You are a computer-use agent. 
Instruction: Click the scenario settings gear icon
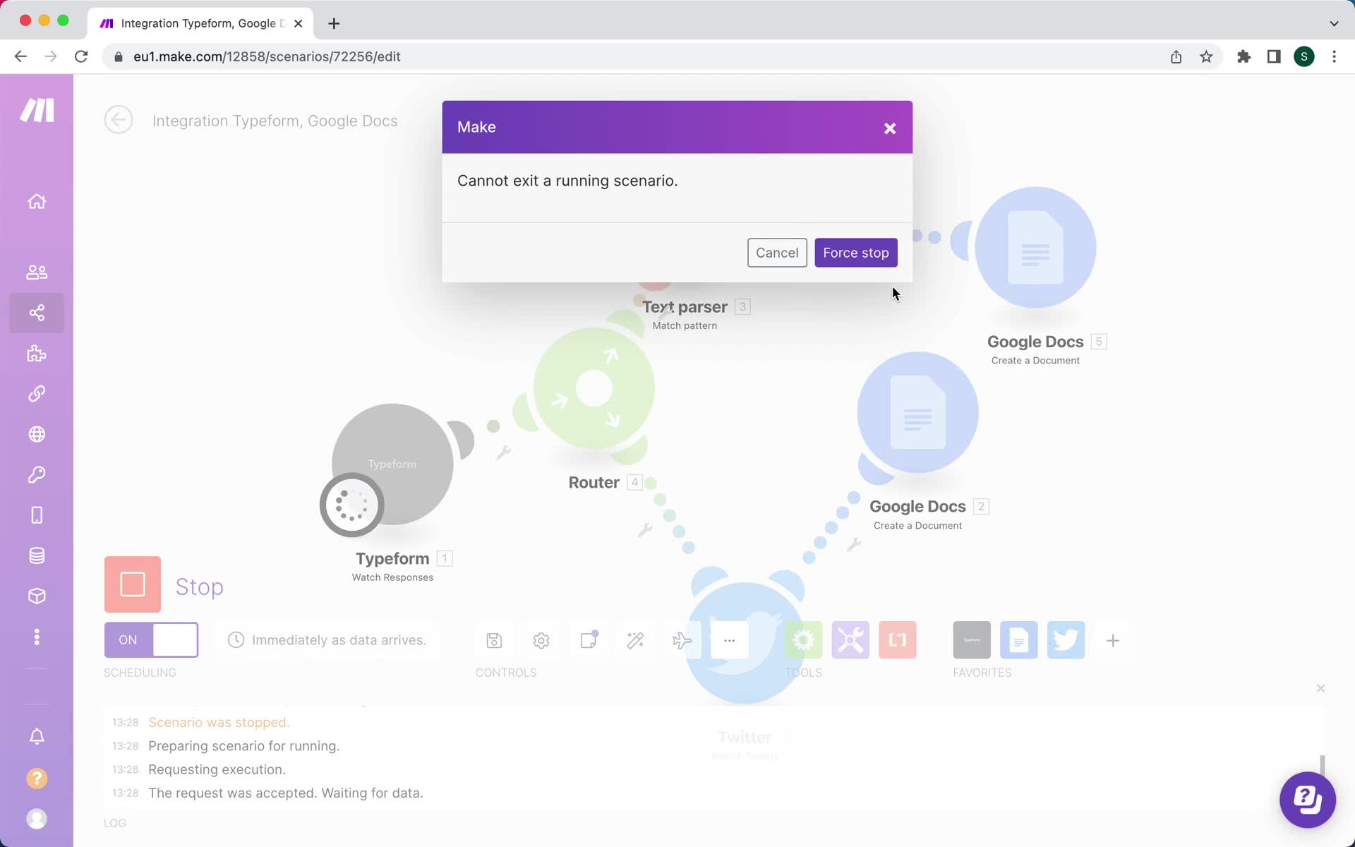pos(541,640)
